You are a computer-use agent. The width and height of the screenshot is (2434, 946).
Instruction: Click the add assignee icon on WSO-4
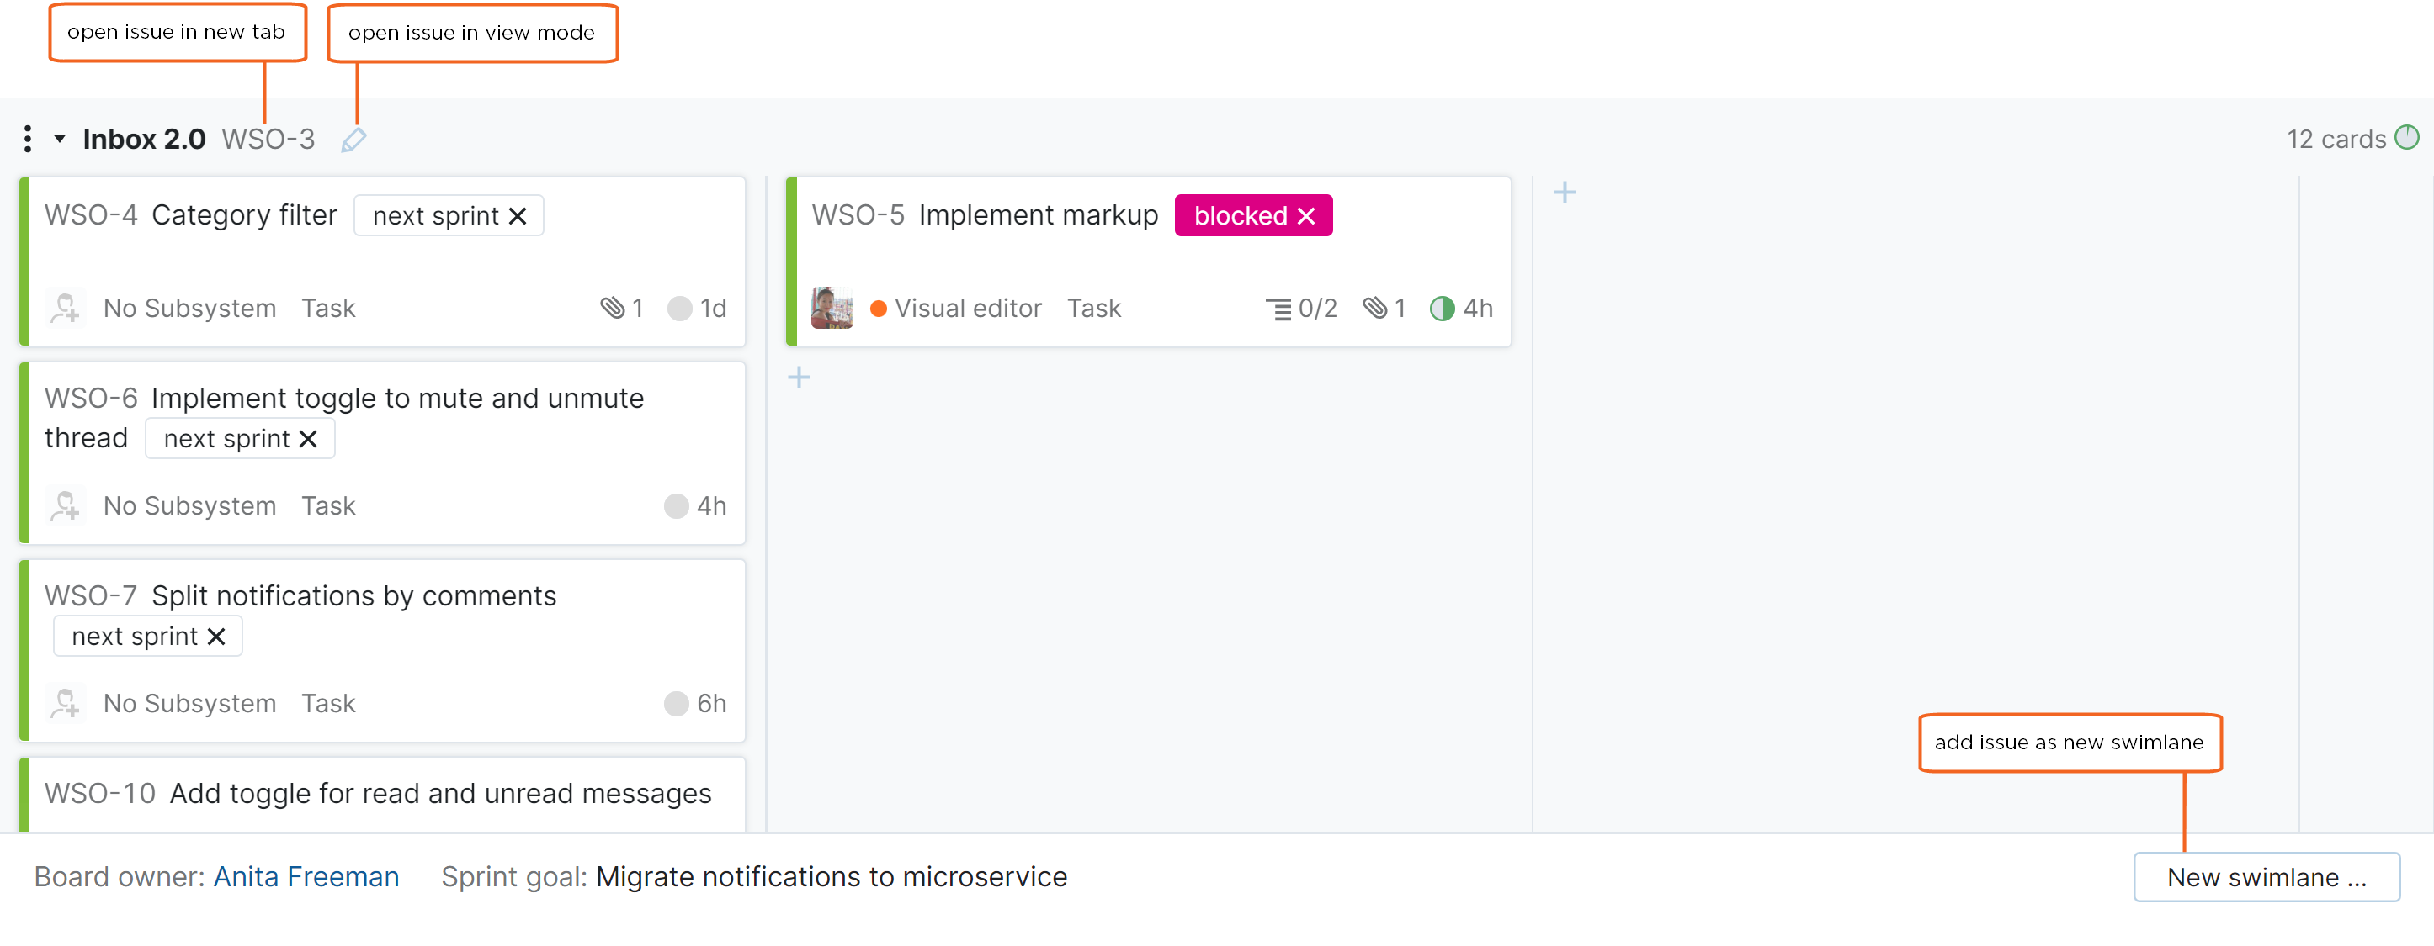tap(65, 308)
